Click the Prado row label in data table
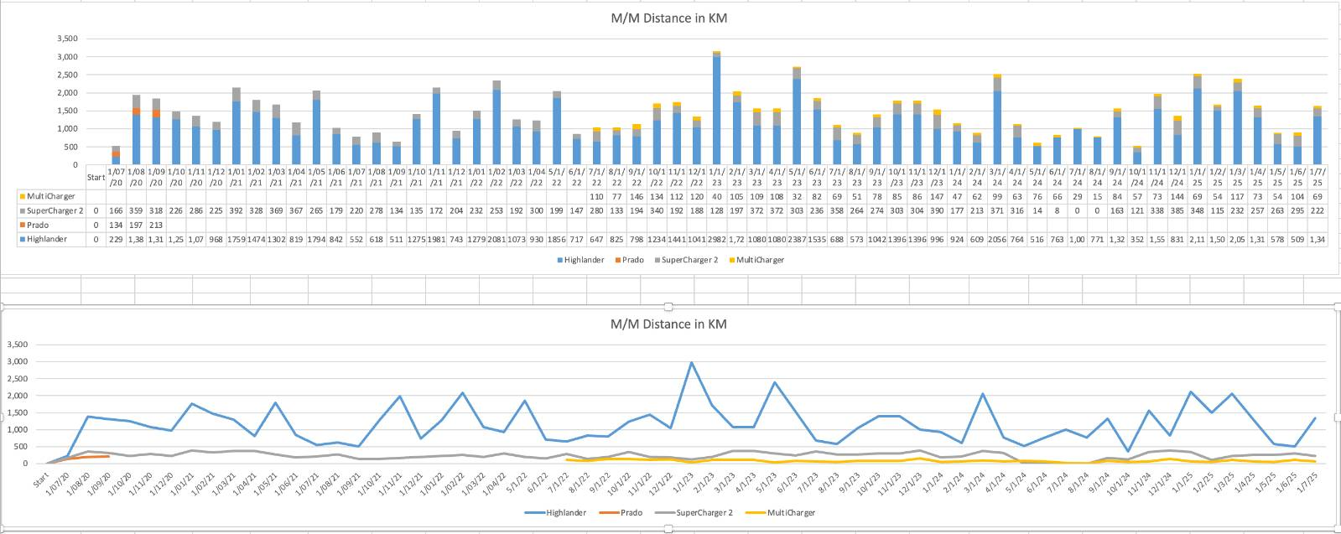The height and width of the screenshot is (534, 1341). point(37,225)
